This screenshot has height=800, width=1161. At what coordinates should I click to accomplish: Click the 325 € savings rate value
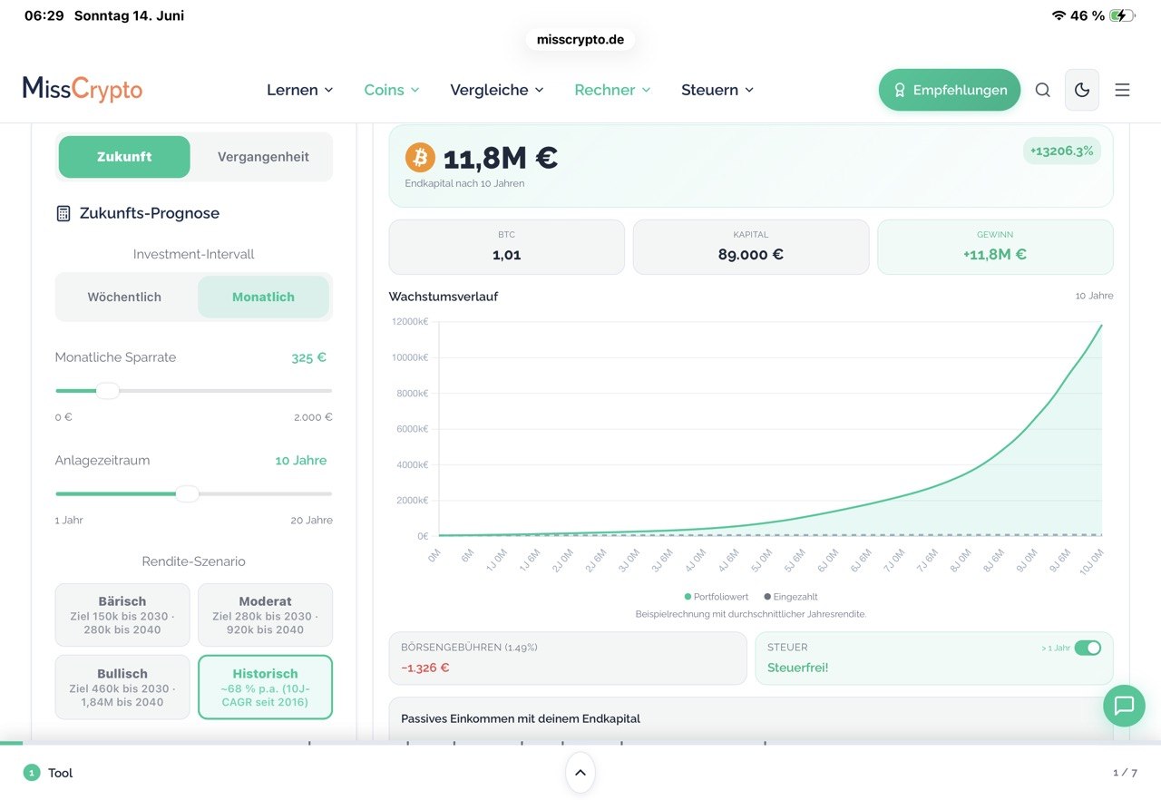308,357
